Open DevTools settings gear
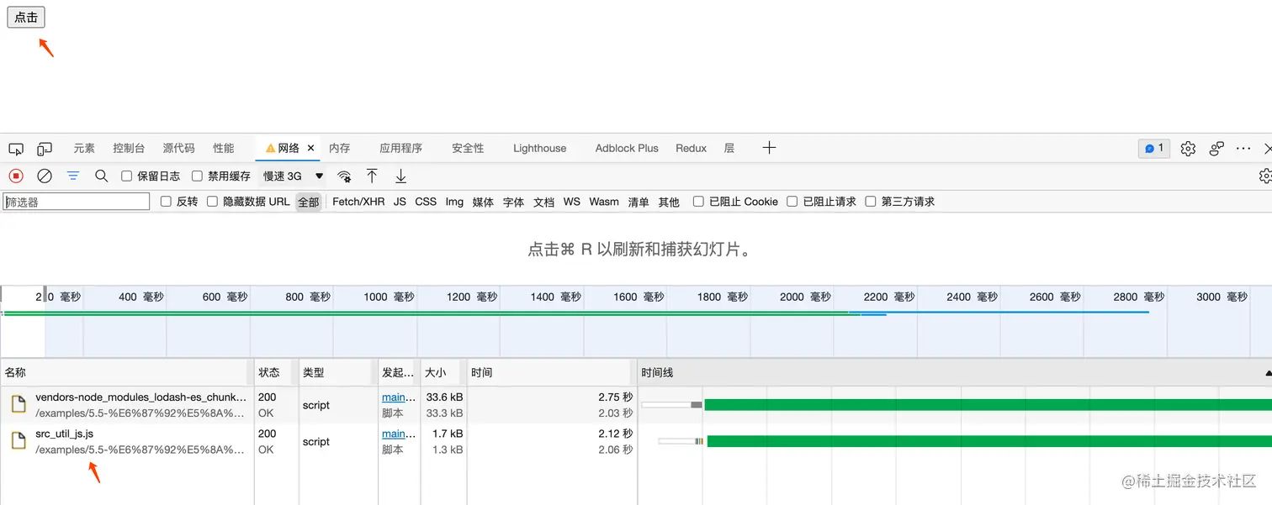This screenshot has width=1272, height=505. [1188, 149]
